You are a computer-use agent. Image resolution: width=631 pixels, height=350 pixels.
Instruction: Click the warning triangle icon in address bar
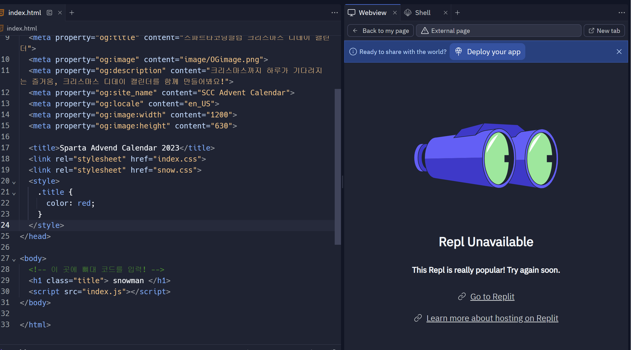click(425, 31)
